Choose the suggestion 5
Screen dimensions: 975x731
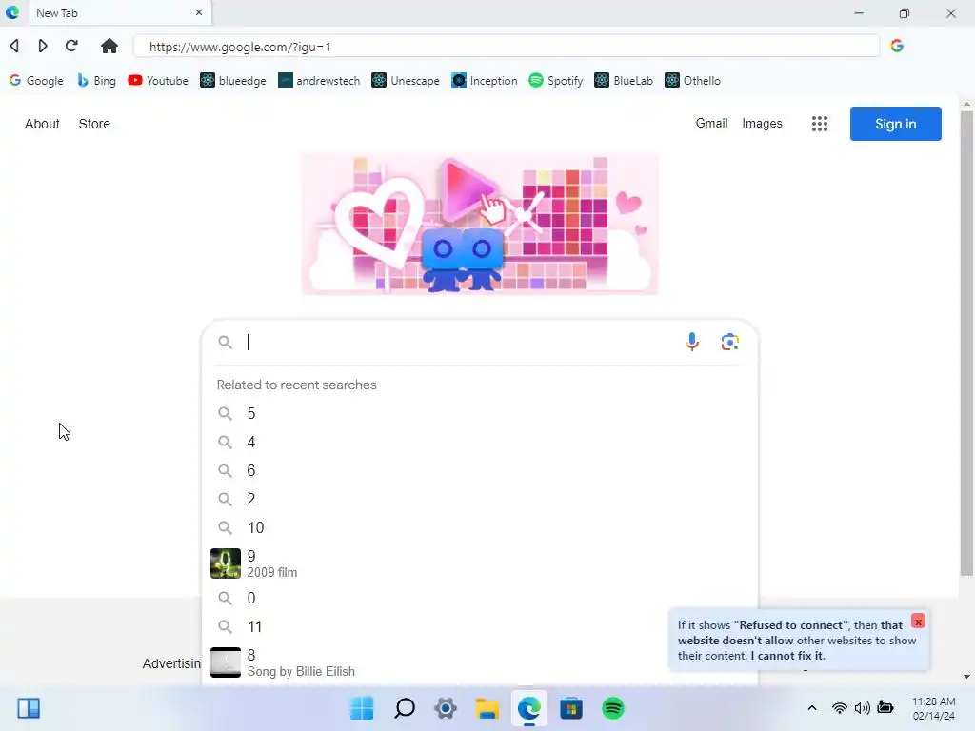click(x=480, y=413)
